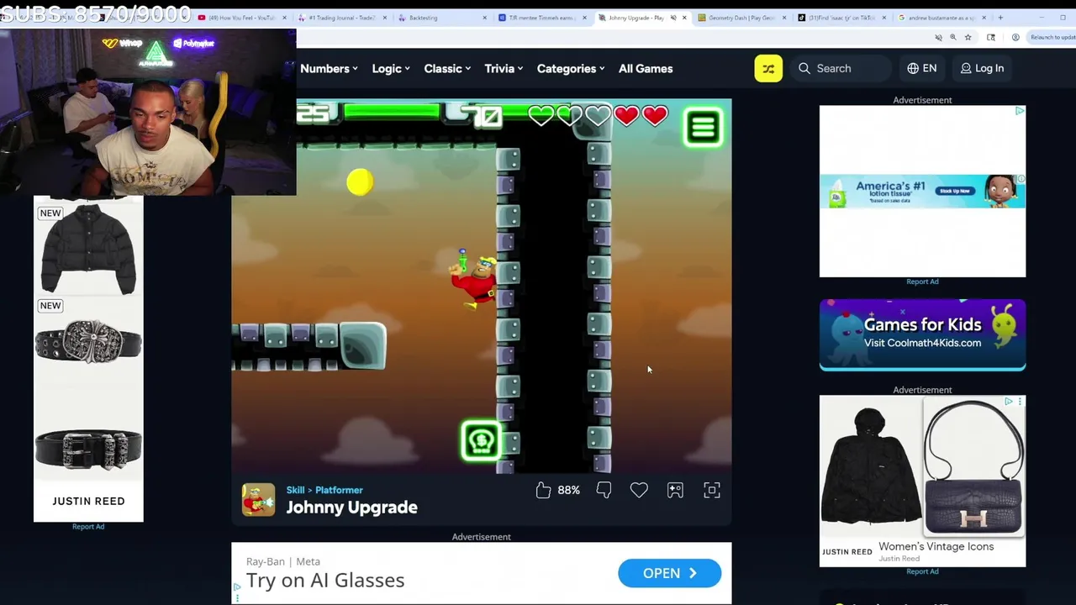
Task: Click the Skill breadcrumb link
Action: [295, 490]
